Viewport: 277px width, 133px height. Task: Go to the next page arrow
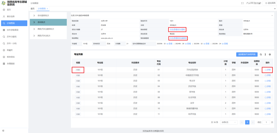pos(253,122)
